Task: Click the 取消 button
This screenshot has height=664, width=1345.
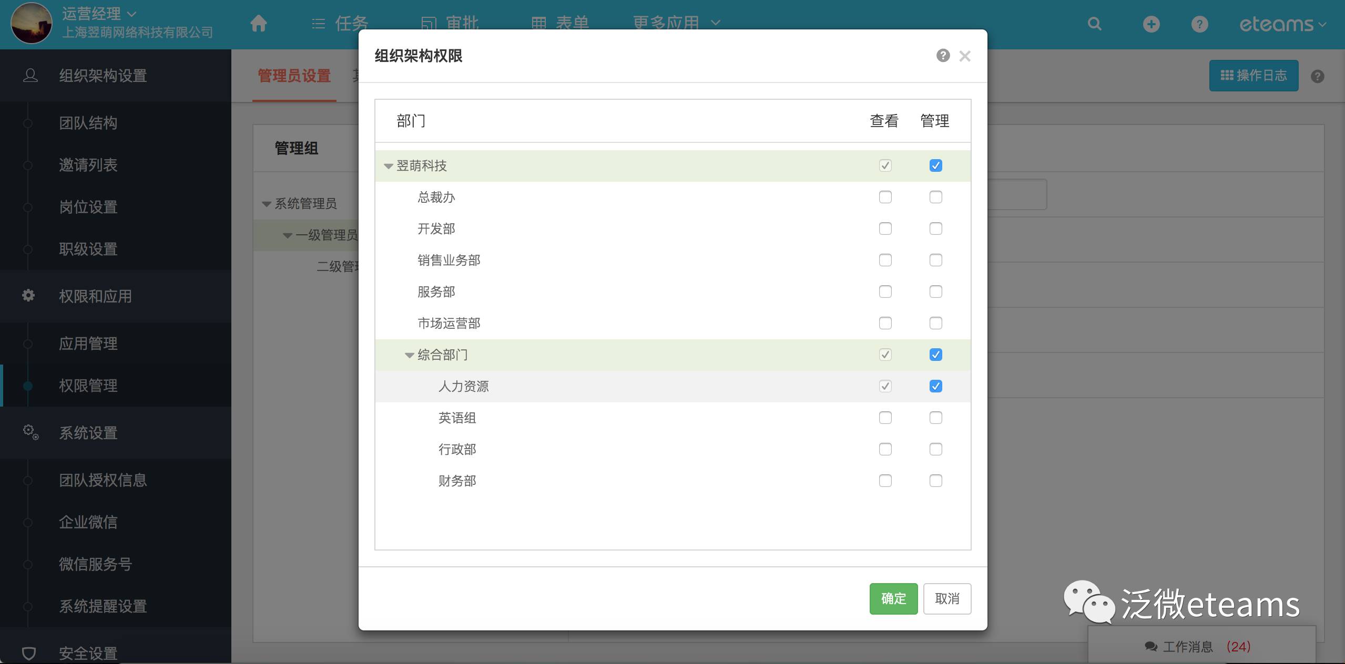Action: coord(946,598)
